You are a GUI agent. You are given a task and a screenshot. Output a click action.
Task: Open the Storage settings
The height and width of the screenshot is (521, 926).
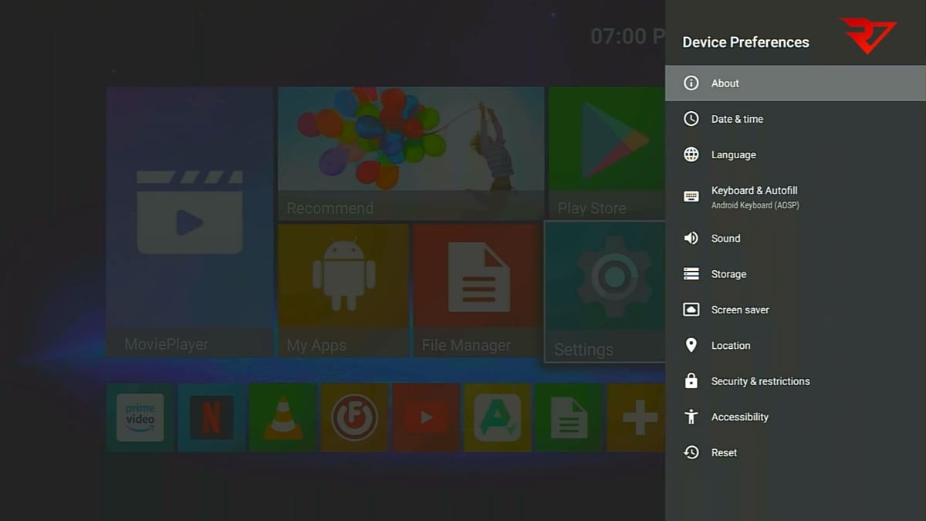[x=796, y=274]
